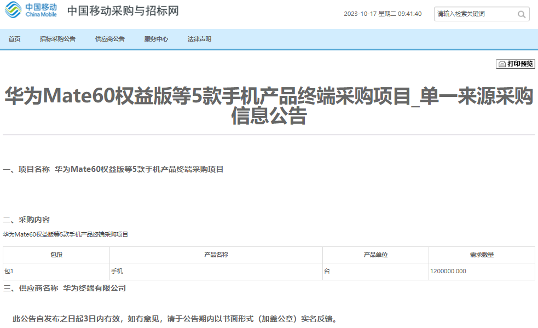The height and width of the screenshot is (328, 538).
Task: Click the China Mobile logo
Action: pyautogui.click(x=31, y=10)
